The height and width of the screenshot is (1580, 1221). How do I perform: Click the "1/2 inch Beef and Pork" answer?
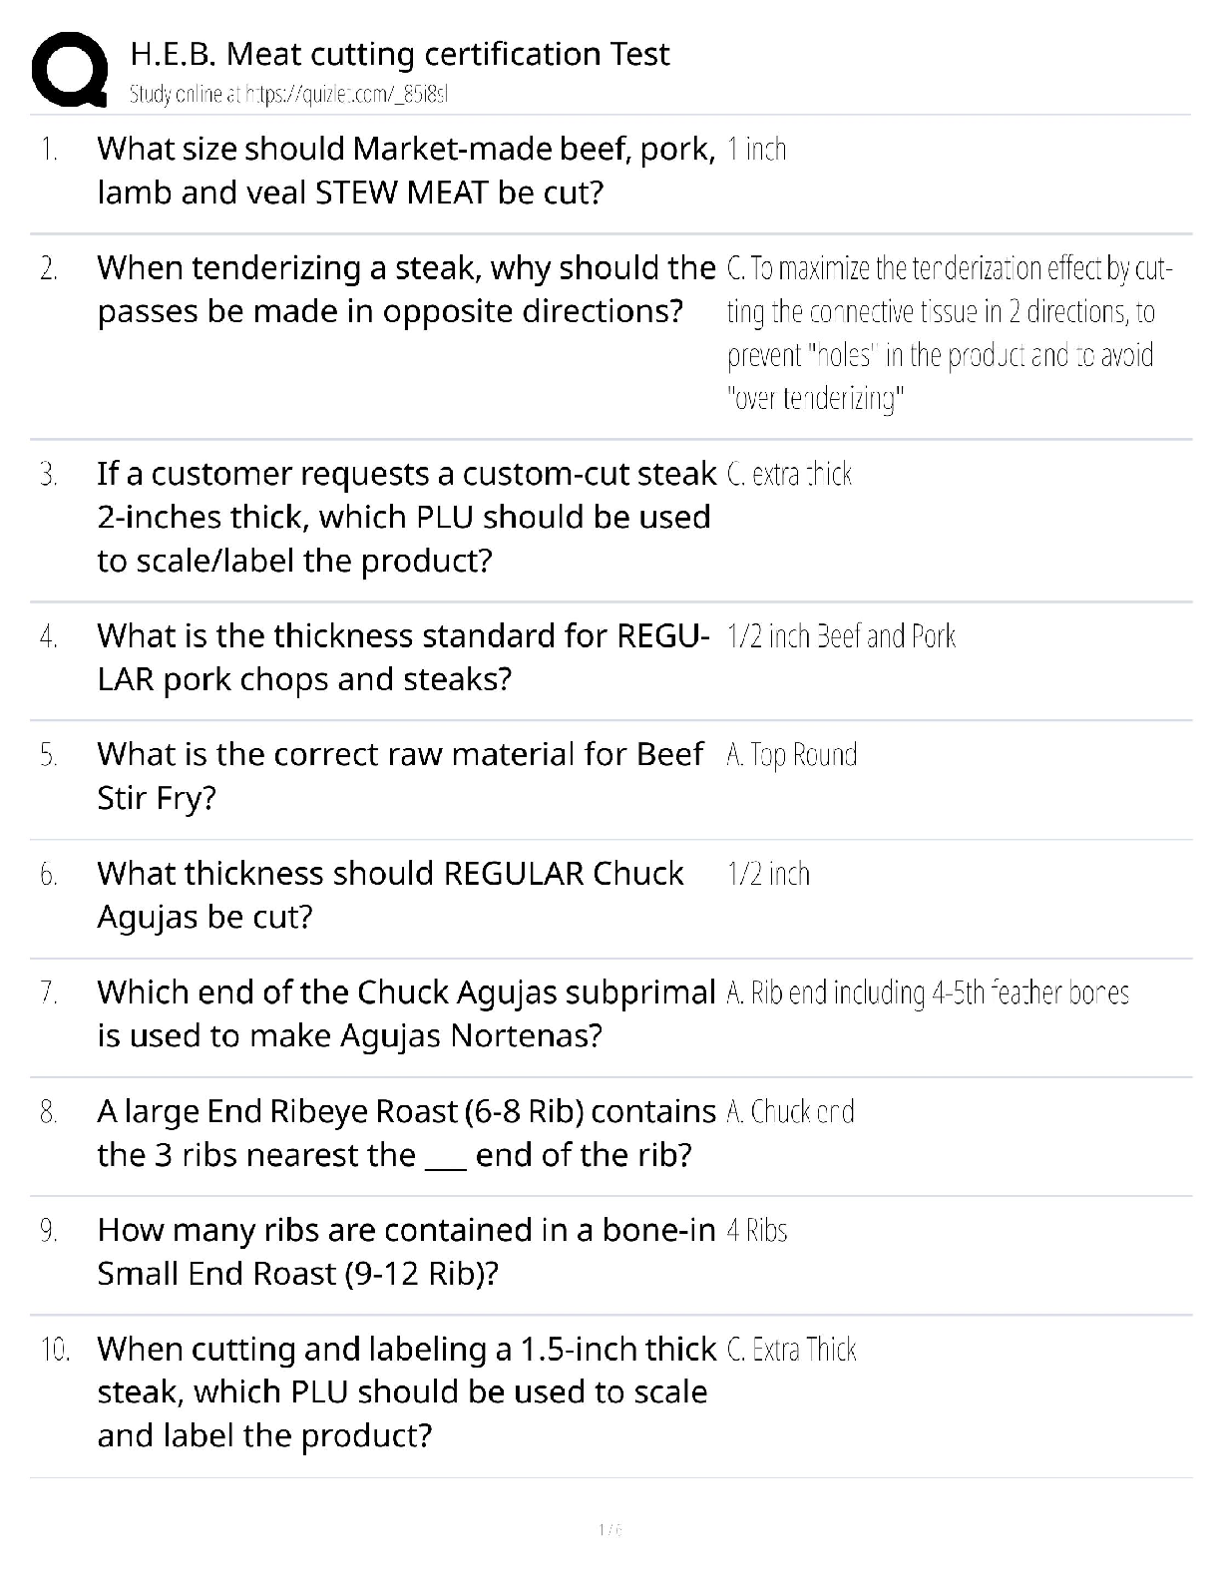tap(841, 636)
